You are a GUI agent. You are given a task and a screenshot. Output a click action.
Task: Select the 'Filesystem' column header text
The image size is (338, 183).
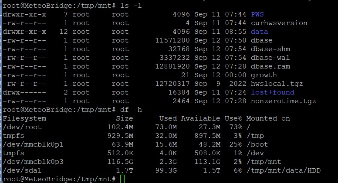(x=24, y=118)
